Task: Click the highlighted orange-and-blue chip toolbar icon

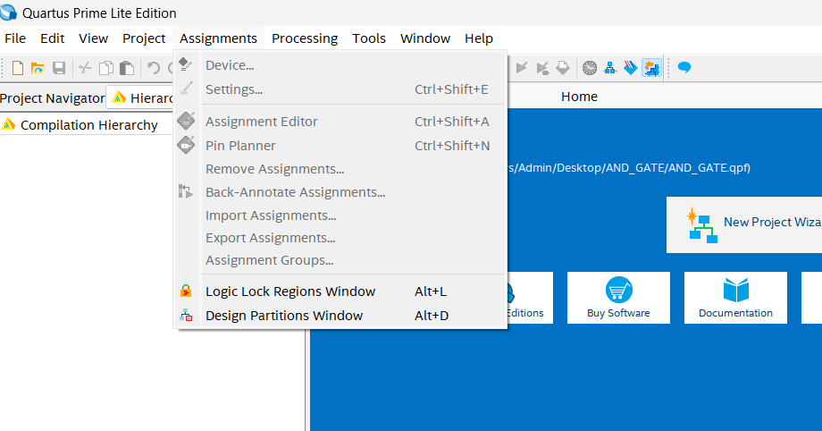Action: pyautogui.click(x=651, y=68)
